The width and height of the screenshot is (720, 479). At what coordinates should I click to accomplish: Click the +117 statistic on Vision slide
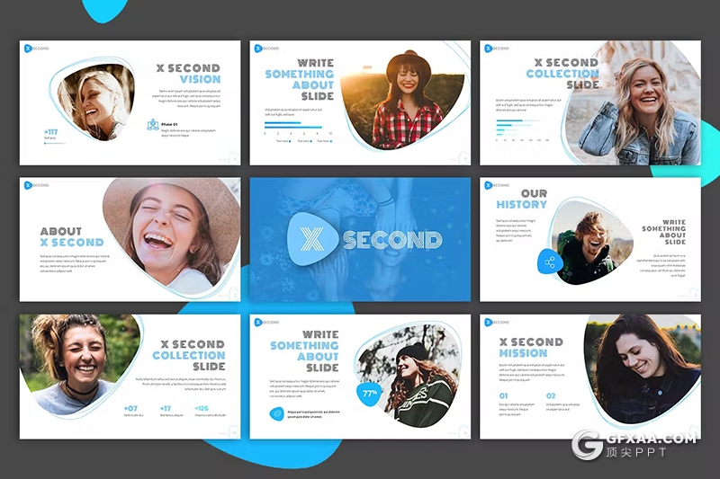pos(52,131)
